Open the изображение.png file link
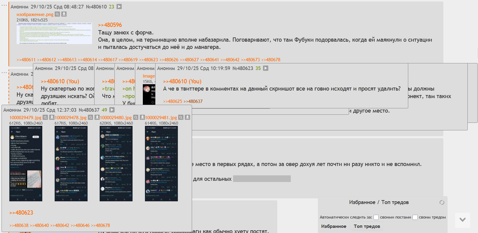Viewport: 478px width, 233px height. pyautogui.click(x=35, y=14)
